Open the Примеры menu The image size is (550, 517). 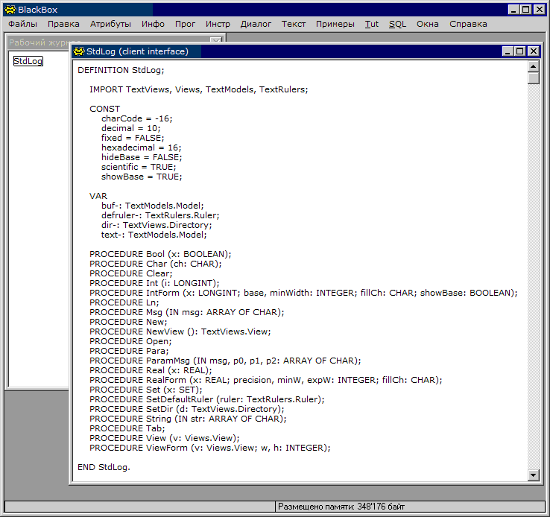335,24
